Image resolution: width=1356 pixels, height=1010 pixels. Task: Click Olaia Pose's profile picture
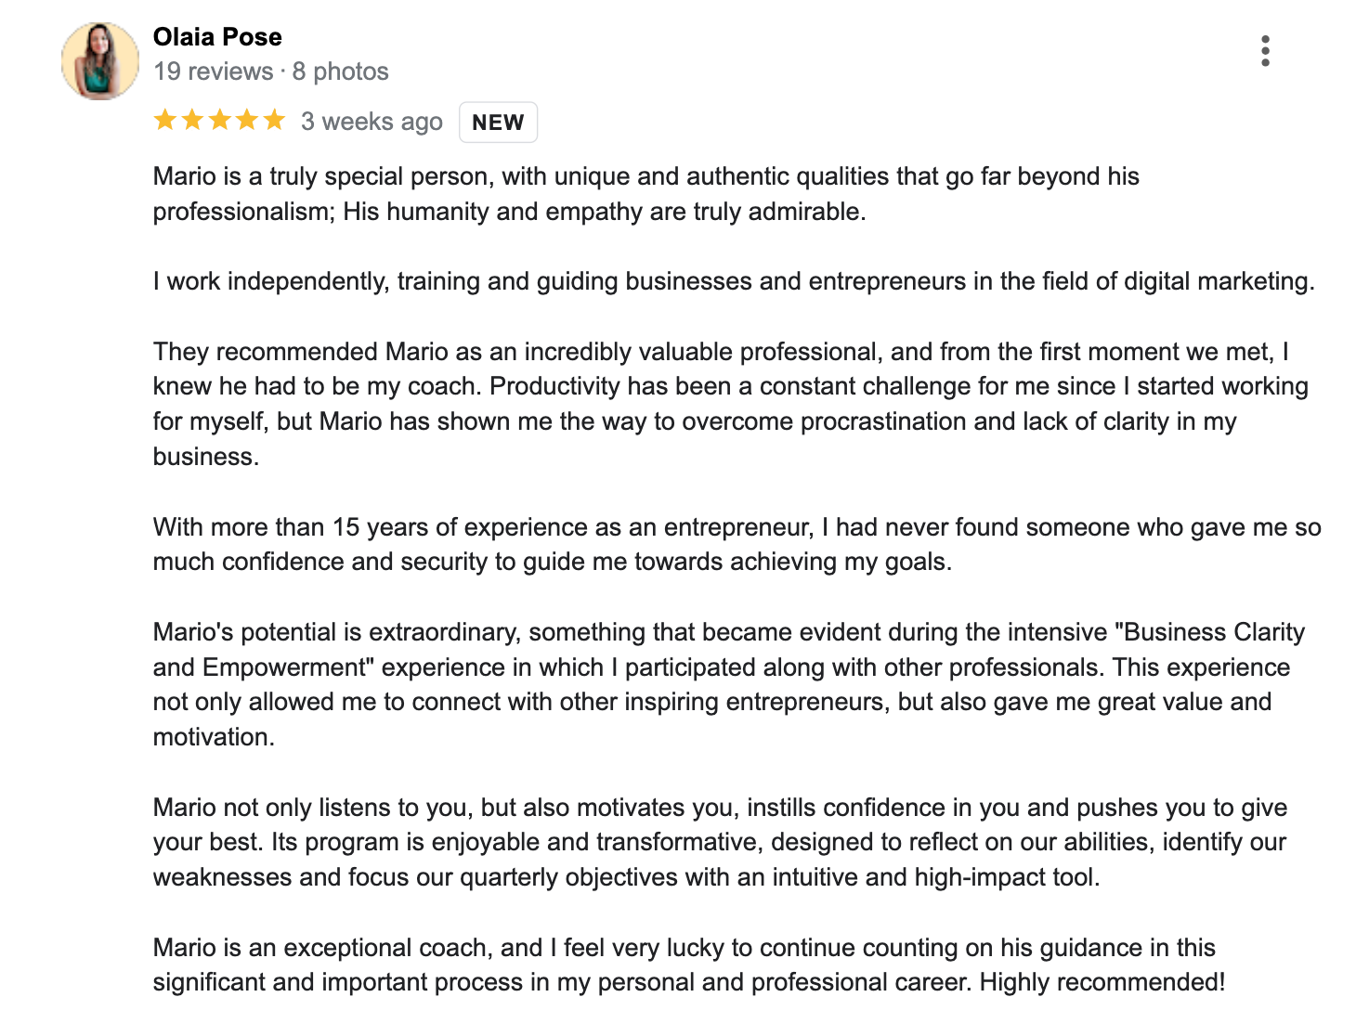pyautogui.click(x=100, y=61)
